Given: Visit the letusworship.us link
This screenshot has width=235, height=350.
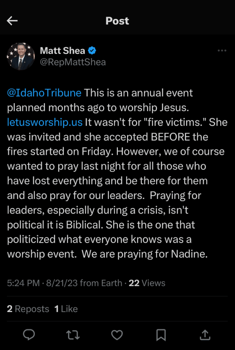Looking at the screenshot, I should click(x=45, y=122).
